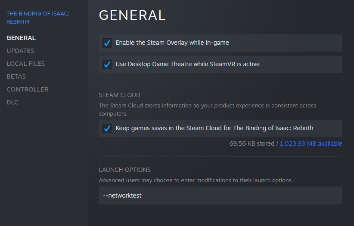Screen dimensions: 354x226
Task: Toggle the Steam Cloud saves checkbox
Action: (x=107, y=128)
